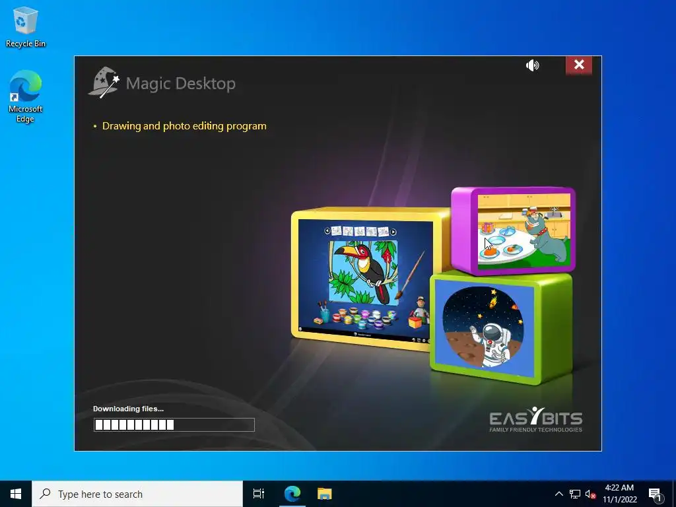Click the toucan painting program preview
676x507 pixels.
click(x=366, y=280)
